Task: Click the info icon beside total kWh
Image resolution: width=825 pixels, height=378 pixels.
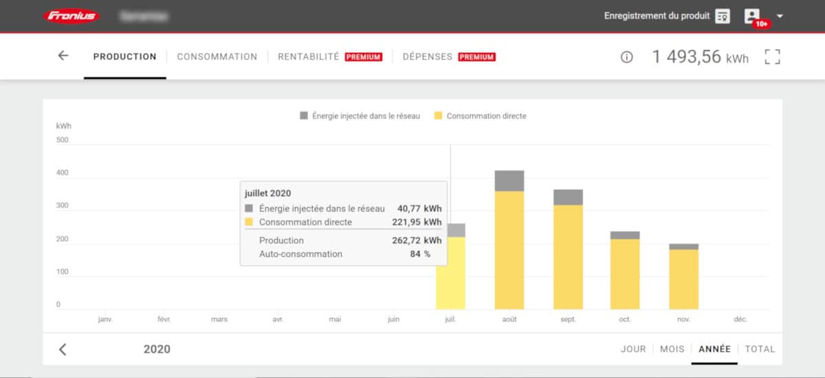Action: pos(626,57)
